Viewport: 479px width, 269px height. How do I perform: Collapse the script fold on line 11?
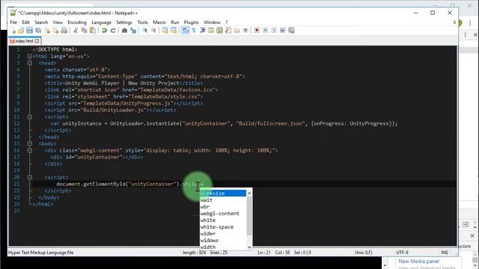point(30,117)
